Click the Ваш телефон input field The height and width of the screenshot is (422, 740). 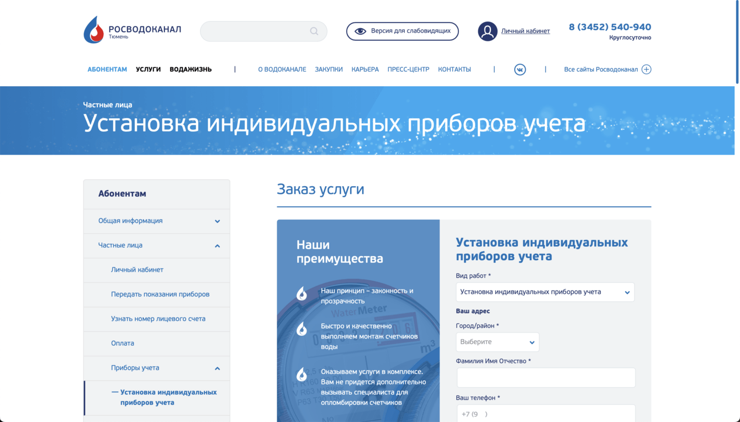[546, 414]
